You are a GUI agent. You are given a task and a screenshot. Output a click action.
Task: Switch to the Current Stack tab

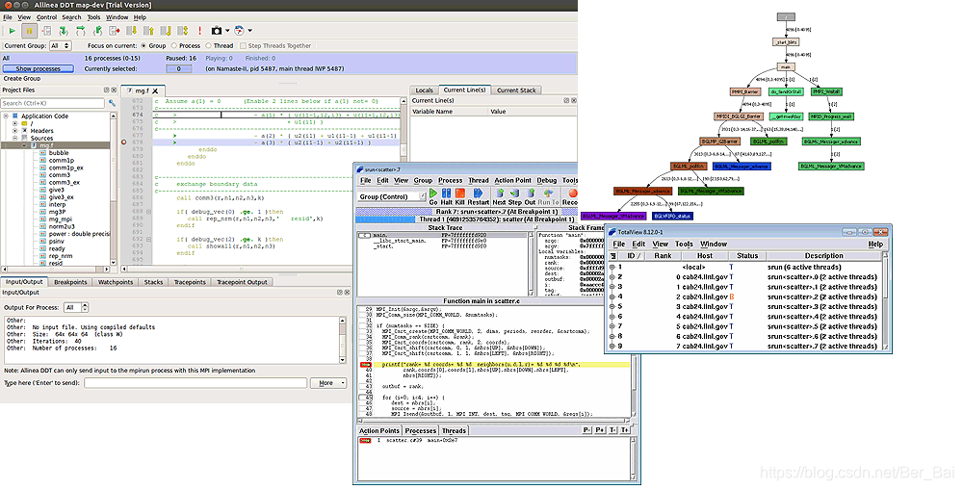[x=516, y=90]
